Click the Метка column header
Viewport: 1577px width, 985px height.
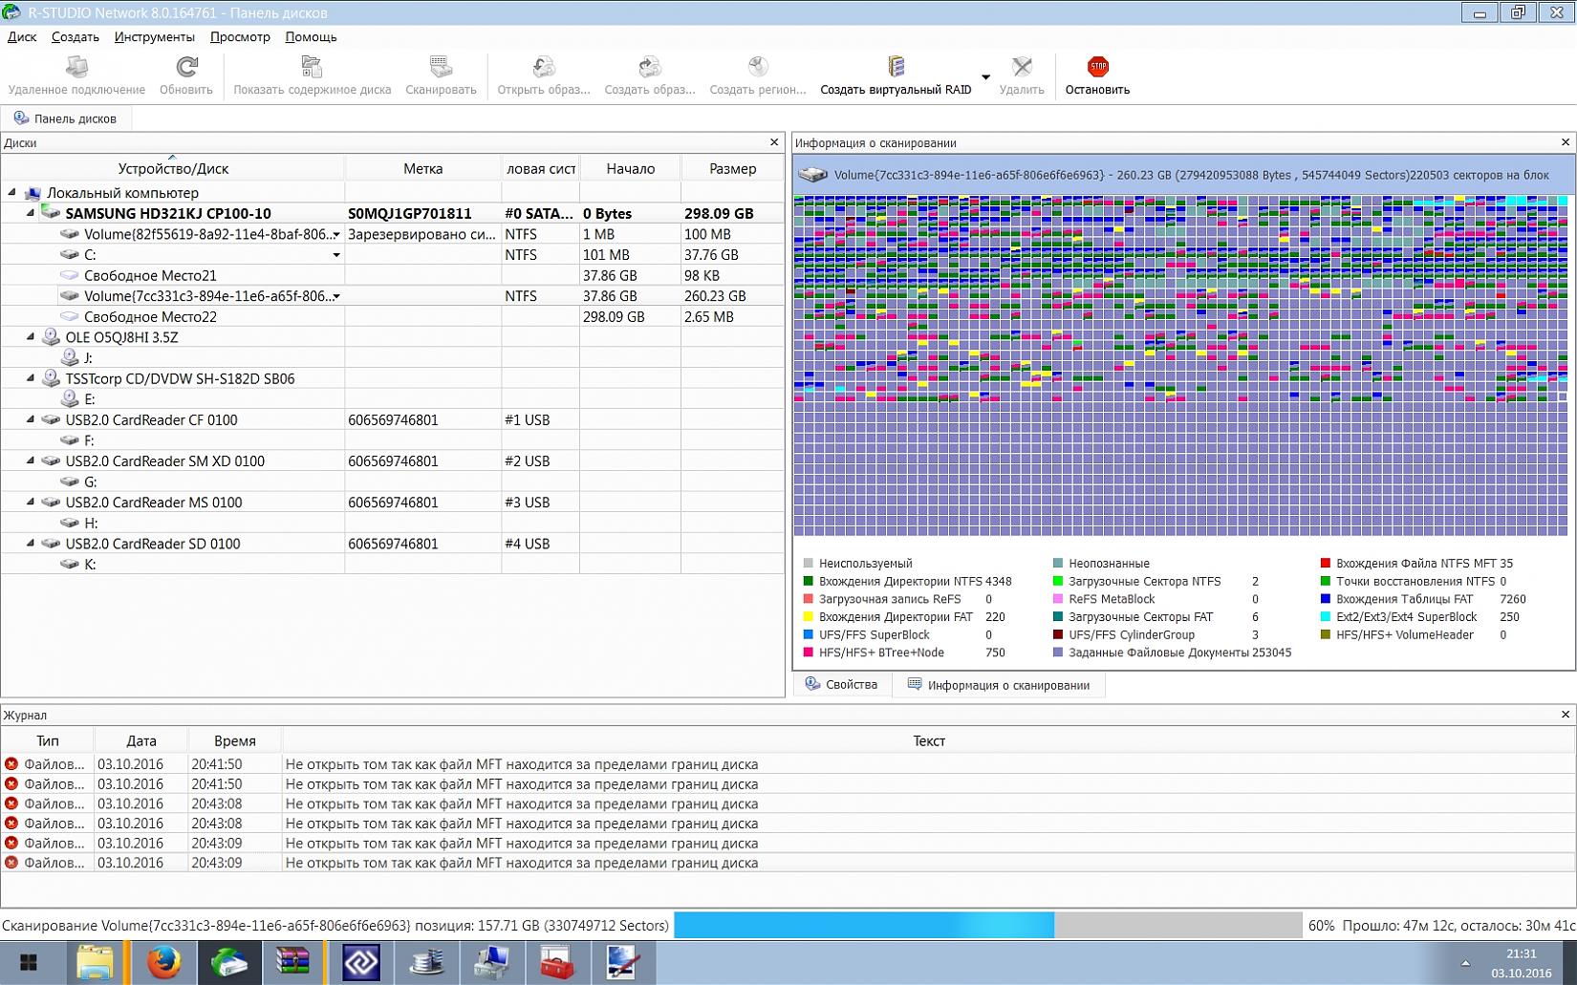tap(422, 168)
